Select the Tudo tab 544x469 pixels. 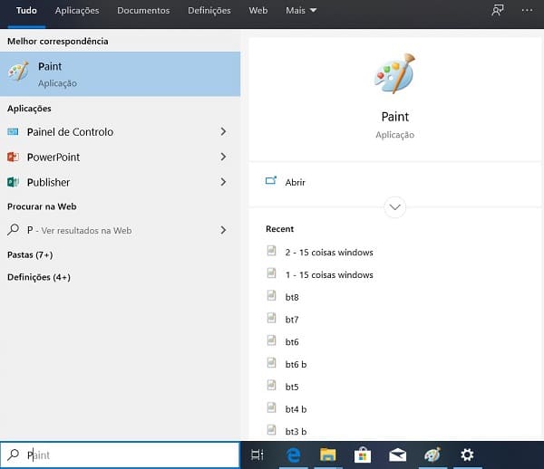[x=26, y=10]
